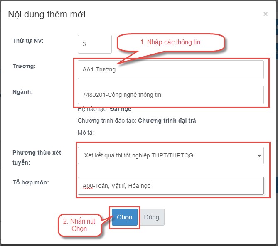
Task: Click the Ngành label
Action: click(x=23, y=92)
